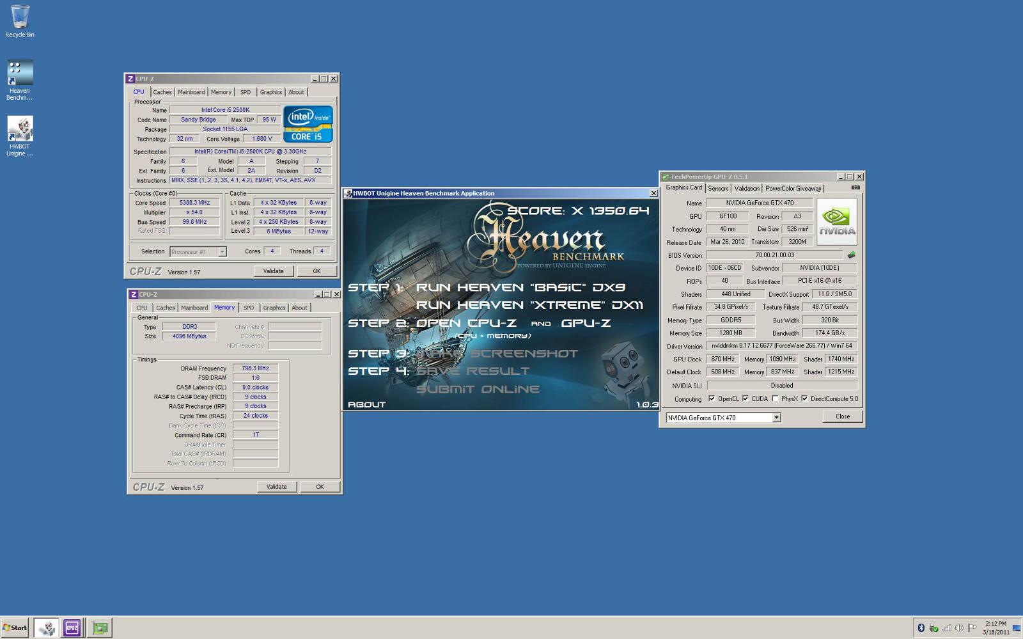Viewport: 1023px width, 639px height.
Task: Click the Intel Core i5 logo in CPU-Z
Action: 308,124
